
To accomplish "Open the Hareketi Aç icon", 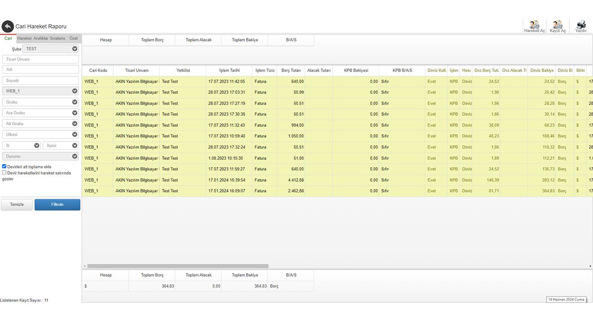I will pos(534,26).
